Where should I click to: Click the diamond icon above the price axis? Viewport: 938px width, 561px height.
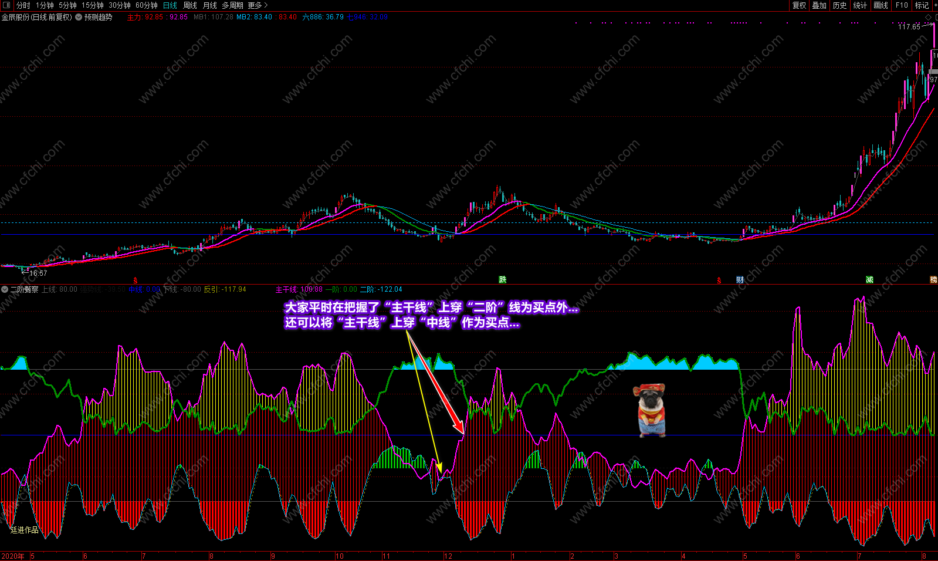tap(928, 18)
